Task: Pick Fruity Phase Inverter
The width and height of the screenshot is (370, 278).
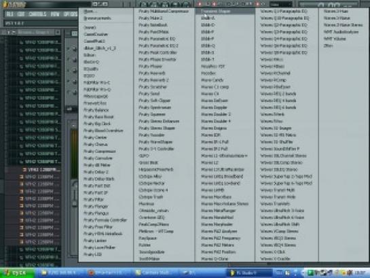Action: (157, 60)
